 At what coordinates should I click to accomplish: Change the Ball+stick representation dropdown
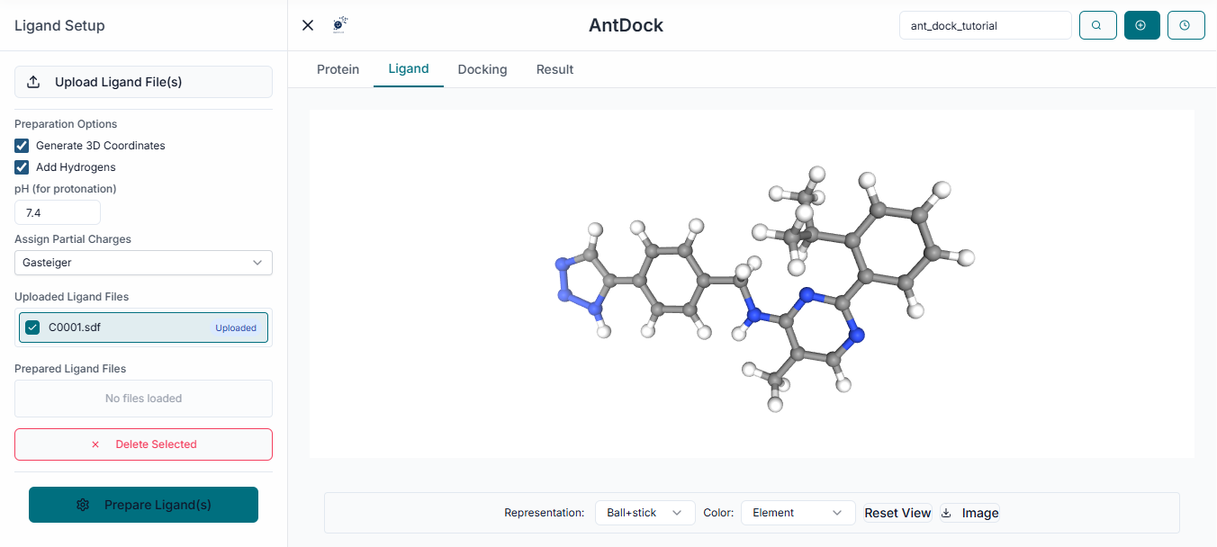[645, 512]
